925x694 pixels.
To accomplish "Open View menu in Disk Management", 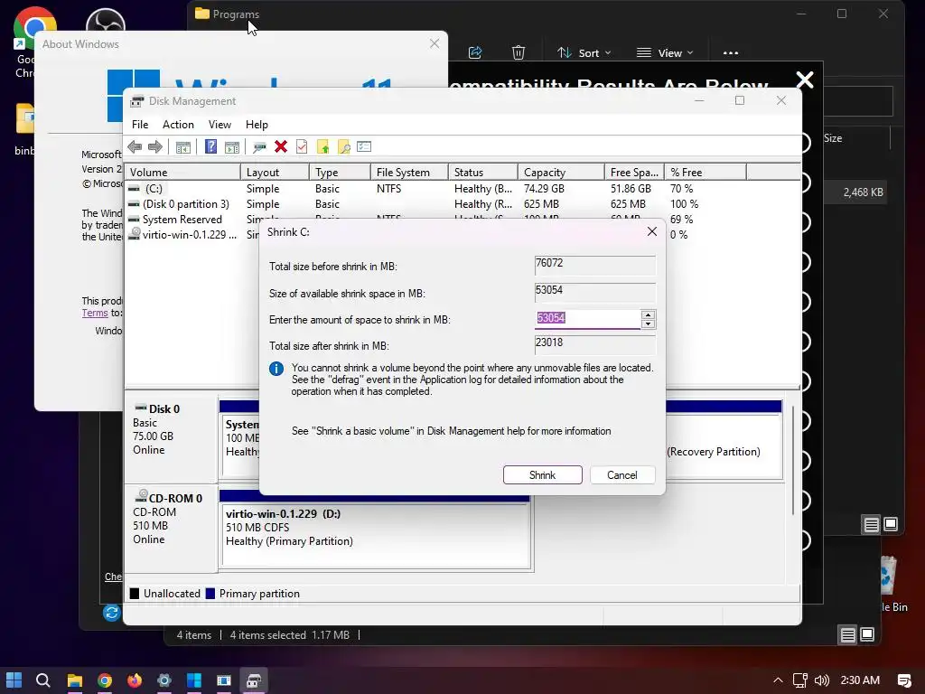I will point(220,125).
